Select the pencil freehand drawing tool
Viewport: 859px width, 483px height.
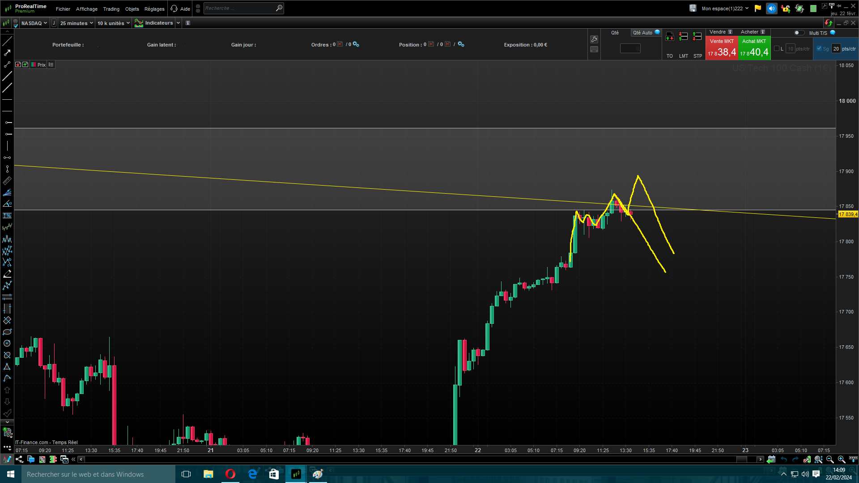(x=7, y=274)
